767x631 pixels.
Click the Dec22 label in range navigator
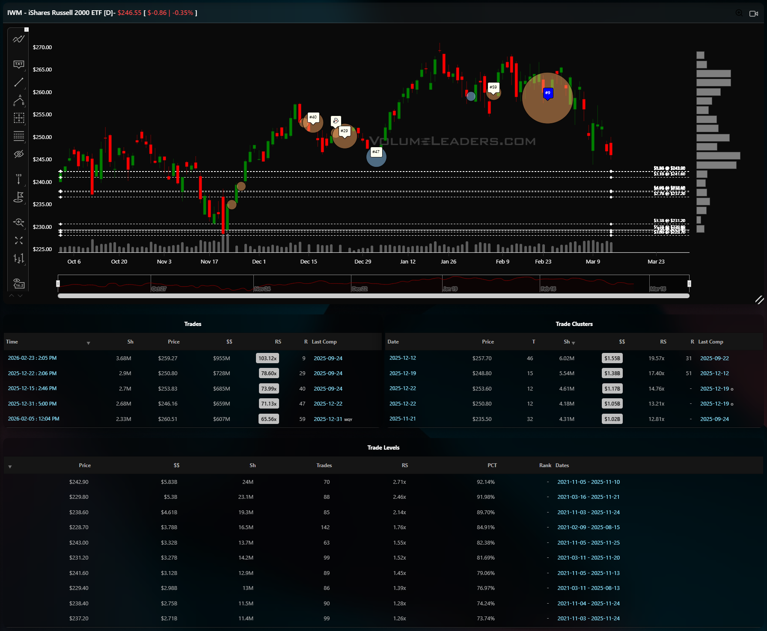tap(360, 289)
